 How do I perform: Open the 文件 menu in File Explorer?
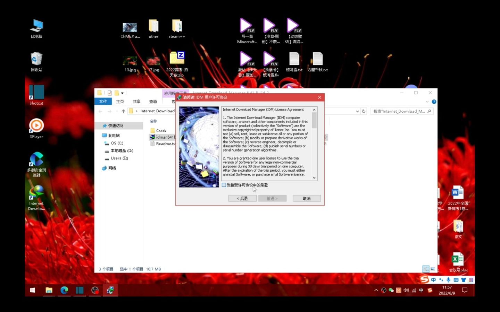(x=103, y=101)
